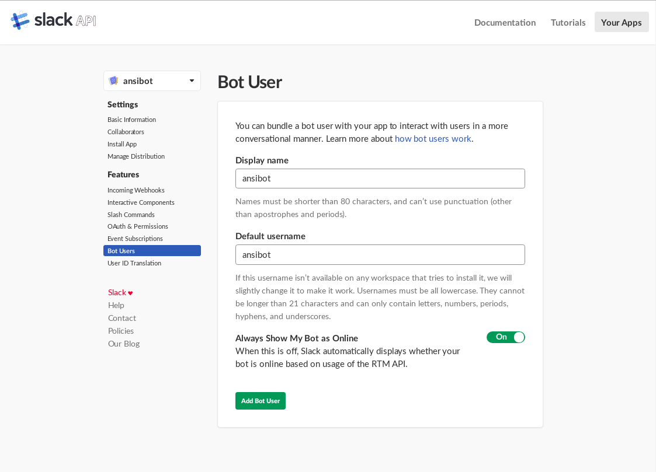Turn off Always Show My Bot as Online
The height and width of the screenshot is (472, 656).
[505, 337]
